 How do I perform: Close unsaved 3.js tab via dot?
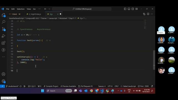coord(61,14)
